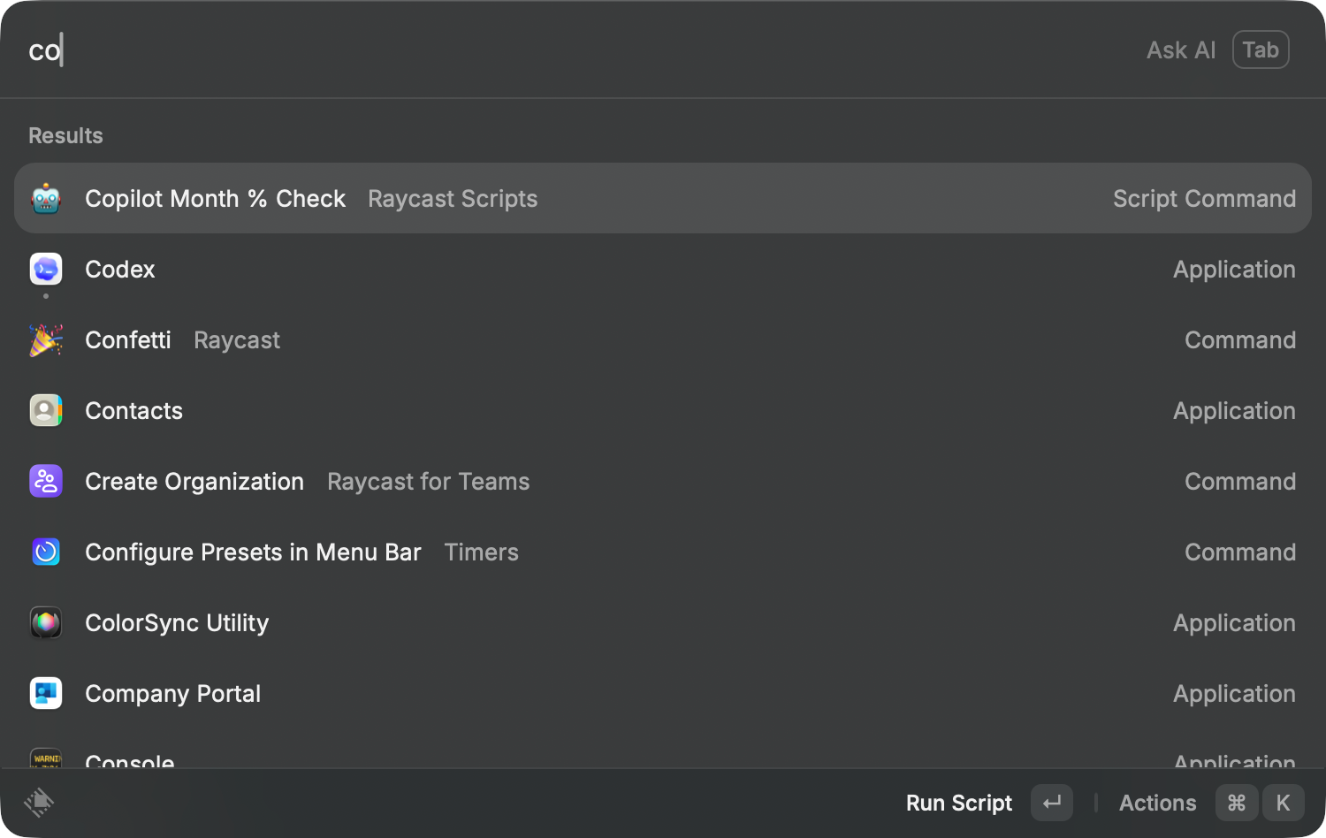The height and width of the screenshot is (838, 1326).
Task: Open the Ask AI feature
Action: coord(1181,50)
